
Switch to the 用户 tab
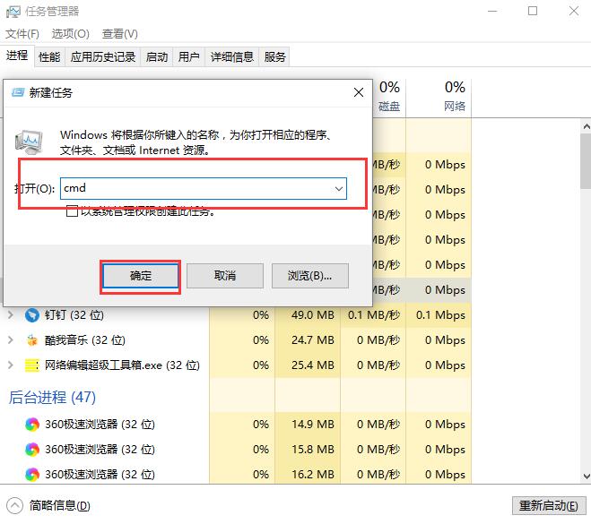point(188,56)
